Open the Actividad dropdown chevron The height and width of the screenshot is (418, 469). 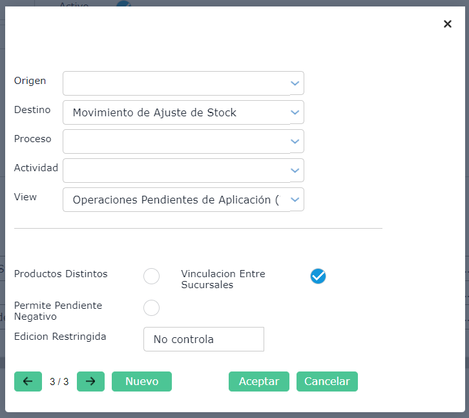click(x=295, y=171)
